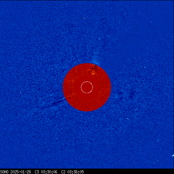Click the C2 03:36:05 timestamp

point(72,172)
